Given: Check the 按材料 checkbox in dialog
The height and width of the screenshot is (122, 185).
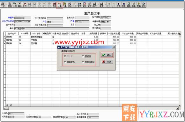Looking at the screenshot, I should 83,57.
